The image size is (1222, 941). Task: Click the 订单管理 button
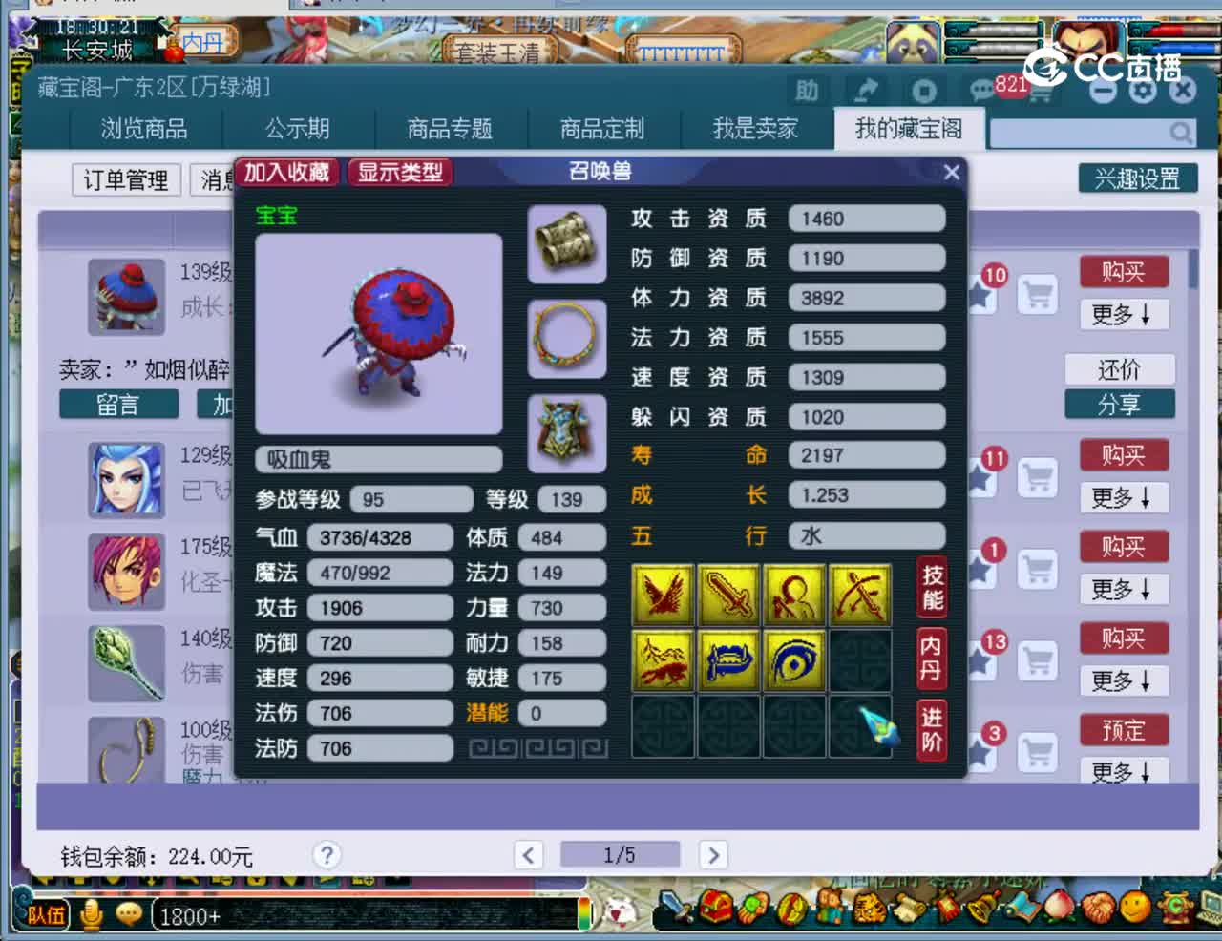pos(126,179)
